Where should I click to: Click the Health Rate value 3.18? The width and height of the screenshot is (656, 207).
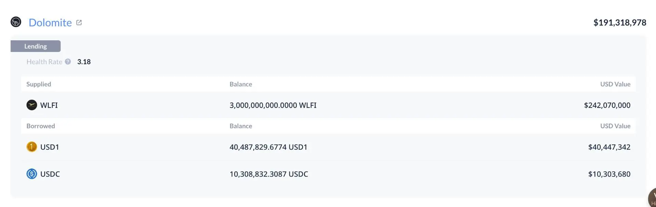pos(84,62)
